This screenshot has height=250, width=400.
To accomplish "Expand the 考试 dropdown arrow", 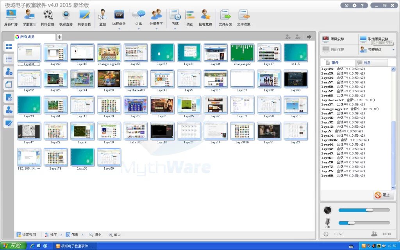I will tap(175, 29).
